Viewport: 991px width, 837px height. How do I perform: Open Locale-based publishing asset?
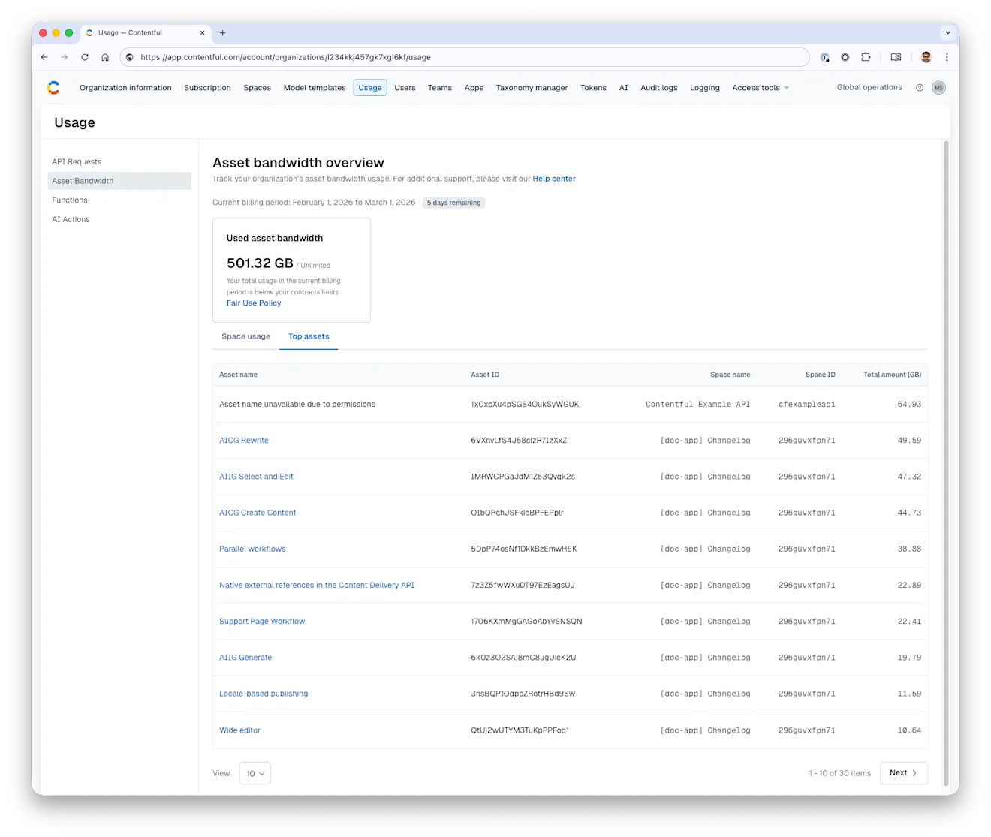tap(264, 694)
